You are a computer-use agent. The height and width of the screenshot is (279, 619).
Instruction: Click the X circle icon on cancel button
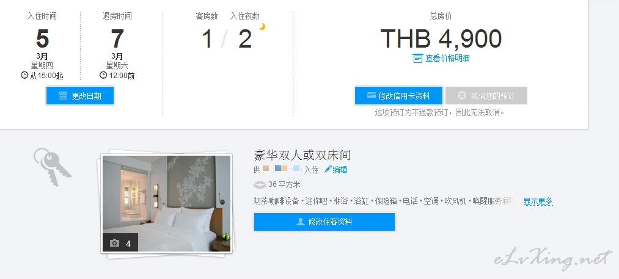click(x=462, y=95)
